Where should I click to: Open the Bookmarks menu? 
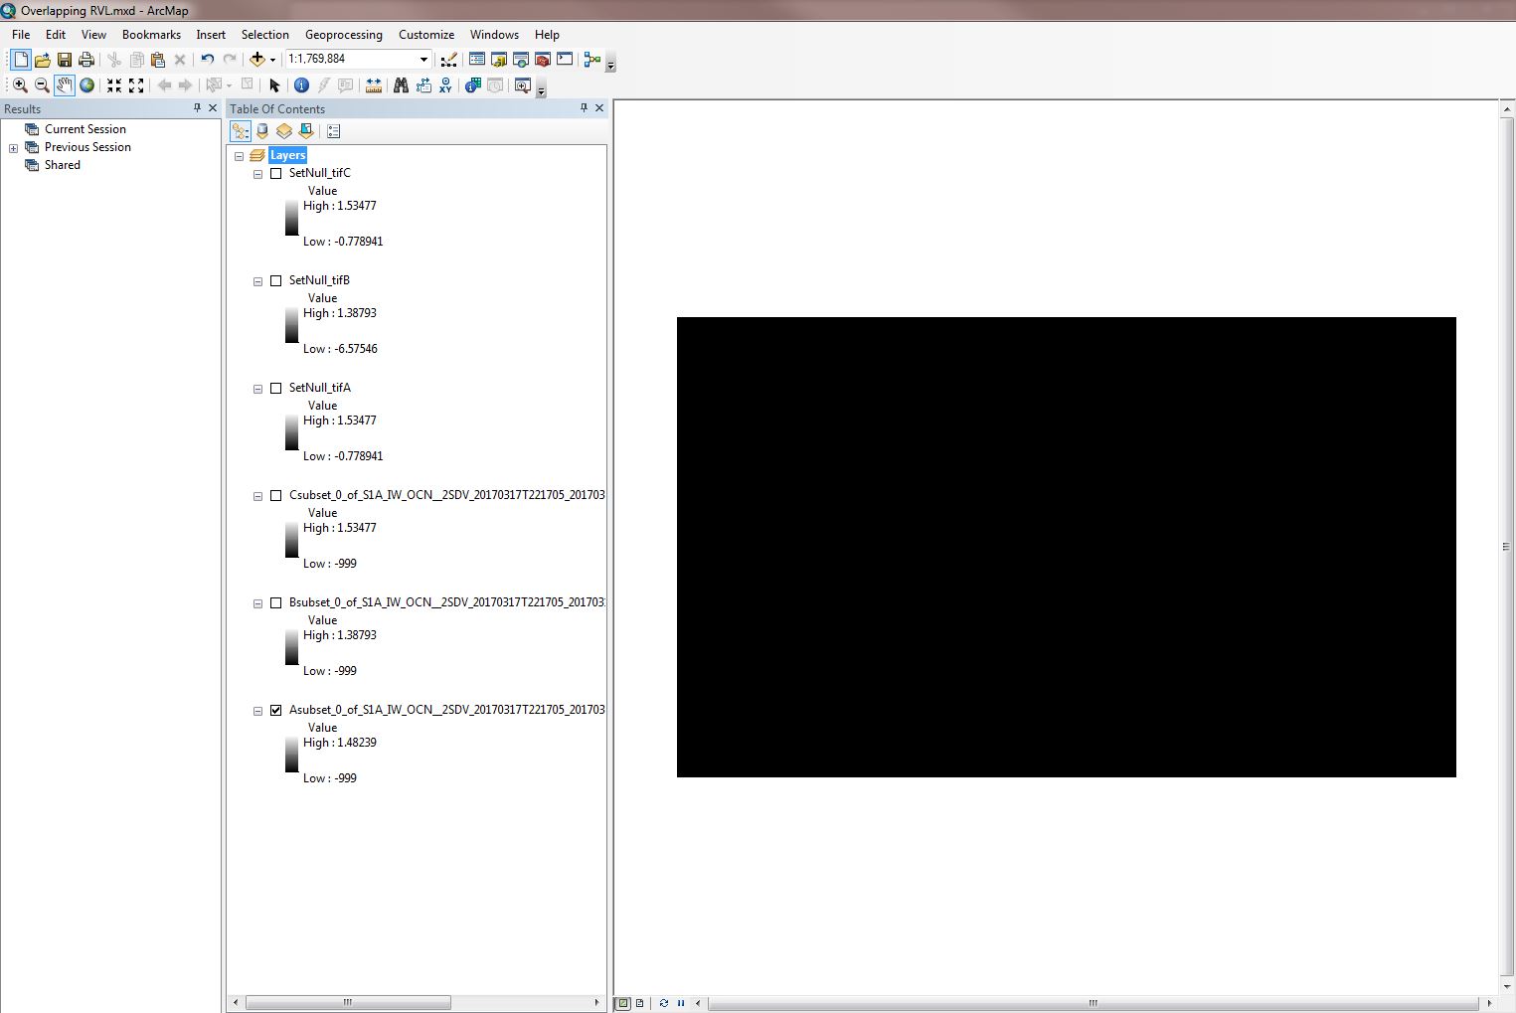151,35
